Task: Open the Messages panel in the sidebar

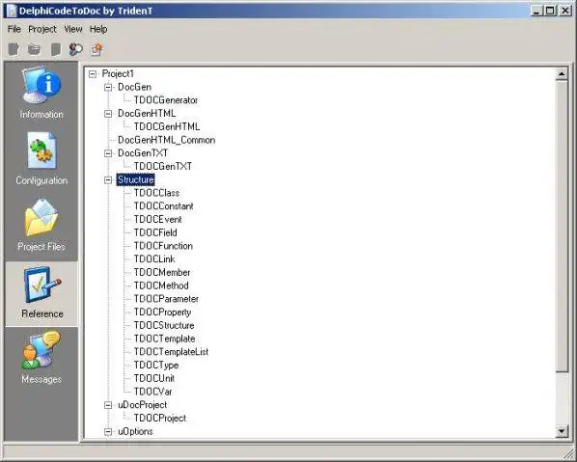Action: [x=41, y=358]
